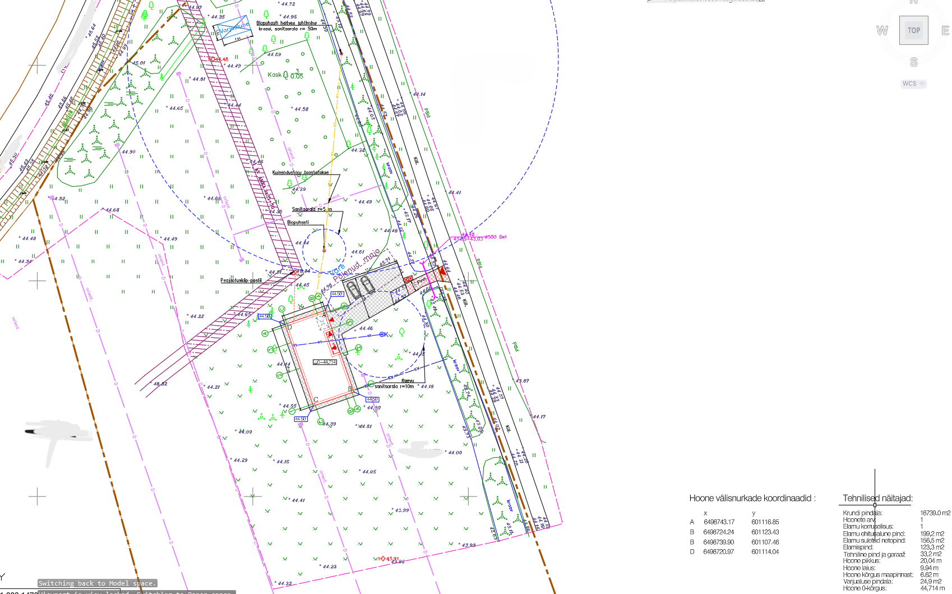
Task: Select the 'Peajaotuskilp postil' leader label
Action: pyautogui.click(x=241, y=280)
